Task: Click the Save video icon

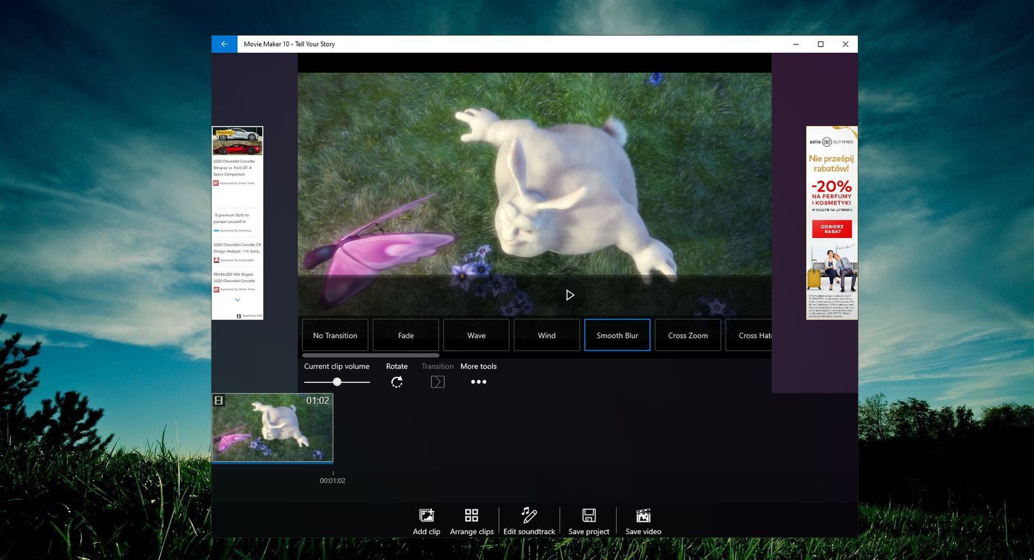Action: [643, 516]
